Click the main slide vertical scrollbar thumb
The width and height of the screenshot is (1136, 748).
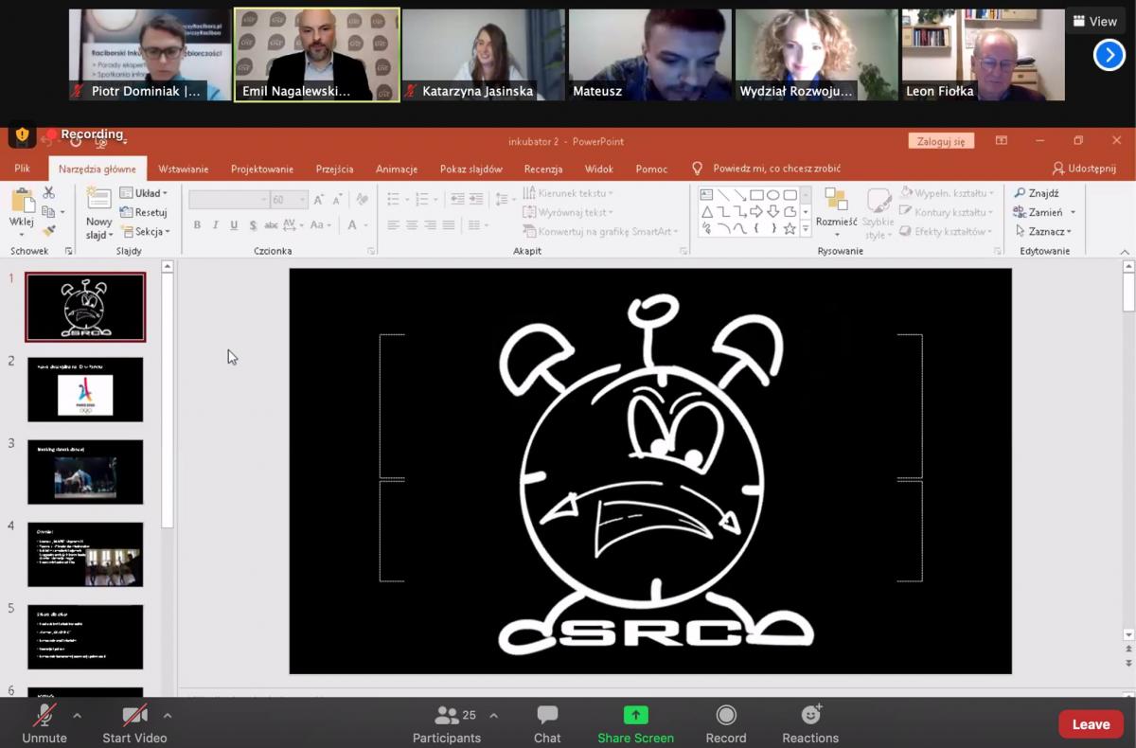point(1128,293)
